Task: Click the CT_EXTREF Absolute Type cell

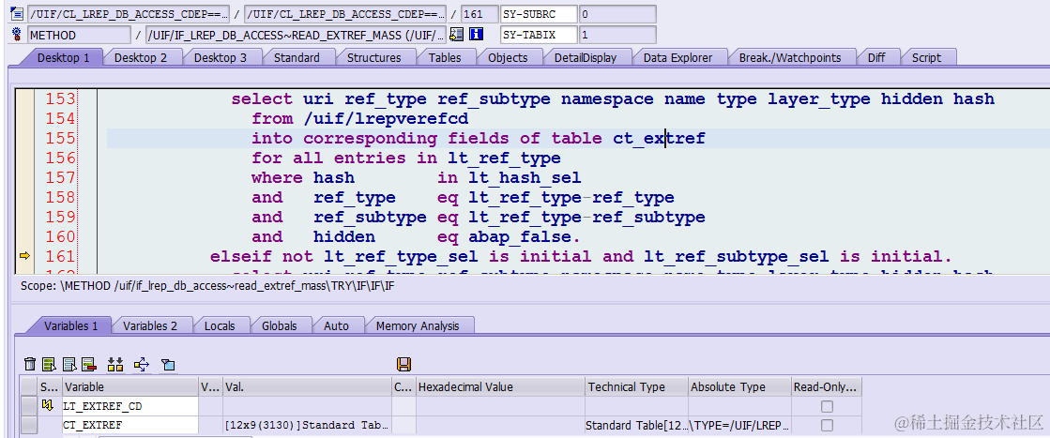Action: pyautogui.click(x=739, y=425)
